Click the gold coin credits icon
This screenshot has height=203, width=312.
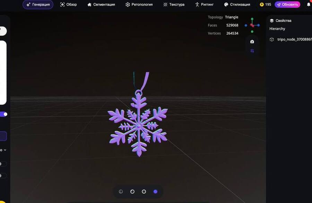coord(262,5)
